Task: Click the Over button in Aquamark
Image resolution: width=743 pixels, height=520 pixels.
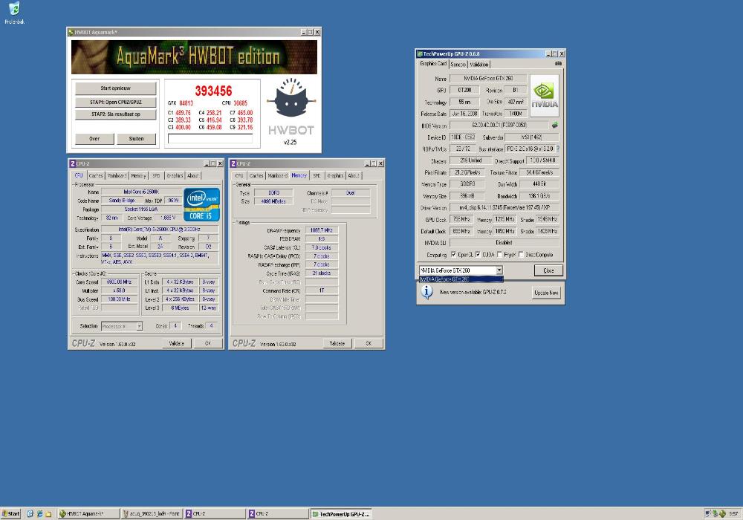Action: [94, 139]
